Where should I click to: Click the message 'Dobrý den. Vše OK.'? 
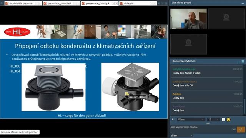click(x=183, y=85)
